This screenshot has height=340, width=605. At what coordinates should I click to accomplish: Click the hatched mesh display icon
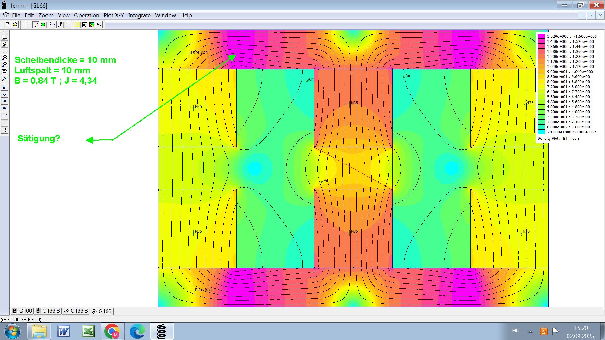click(x=84, y=25)
